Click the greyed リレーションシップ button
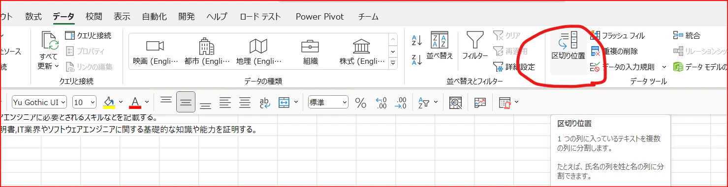Screen dimensions: 728x187 click(x=700, y=51)
